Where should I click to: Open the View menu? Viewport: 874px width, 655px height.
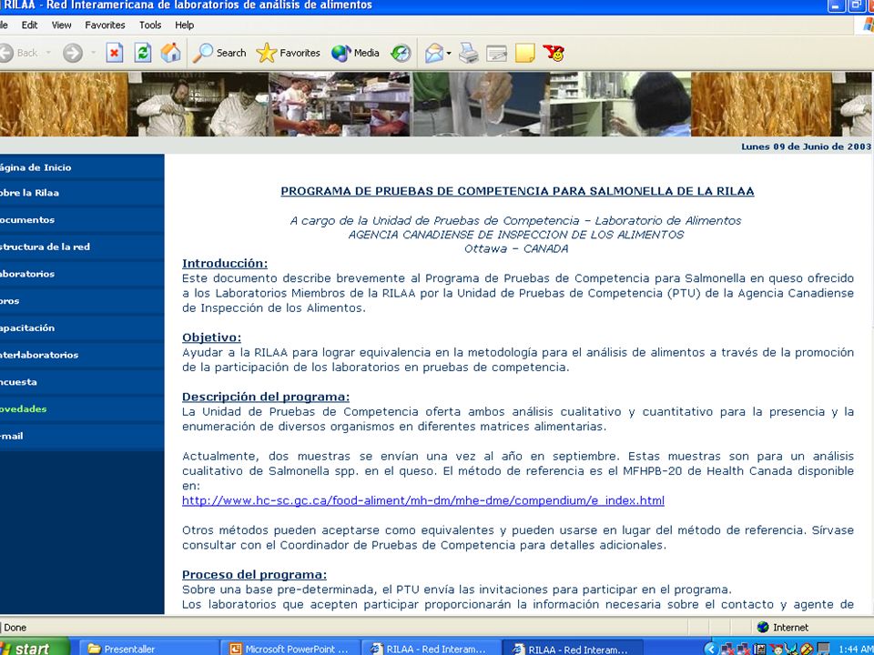pos(61,25)
